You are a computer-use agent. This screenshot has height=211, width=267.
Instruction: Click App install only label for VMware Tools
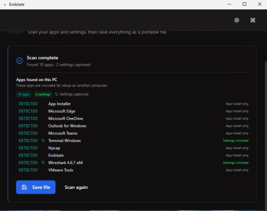(x=237, y=170)
